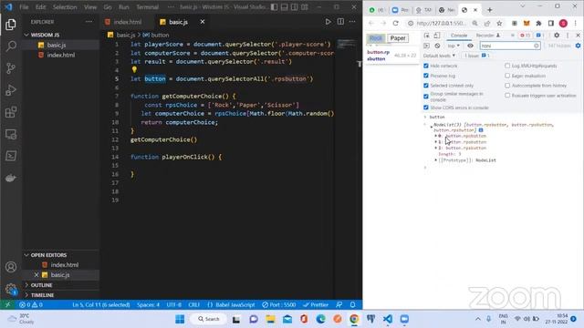The height and width of the screenshot is (328, 584).
Task: Click the Chrome address bar URL
Action: 441,23
